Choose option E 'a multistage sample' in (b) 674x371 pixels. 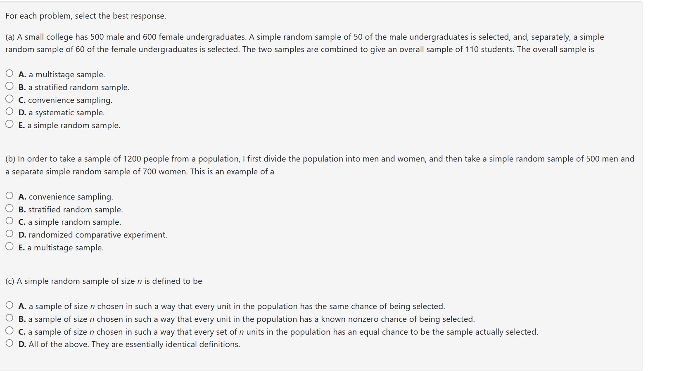(9, 247)
